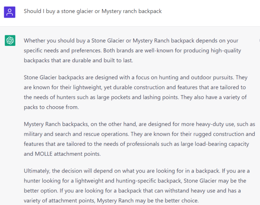Click the phrase 'backpacks that are durable and built to last'
This screenshot has height=205, width=260.
78,61
